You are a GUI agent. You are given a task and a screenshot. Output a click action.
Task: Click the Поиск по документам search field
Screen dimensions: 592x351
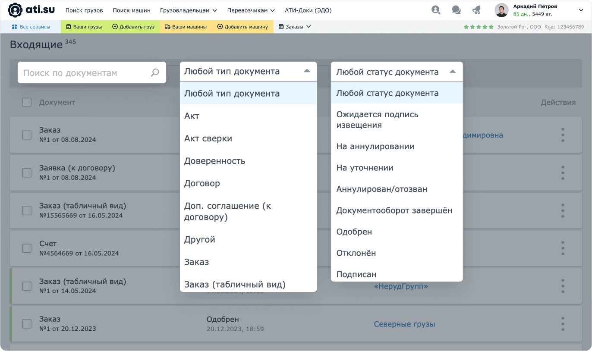tap(84, 73)
